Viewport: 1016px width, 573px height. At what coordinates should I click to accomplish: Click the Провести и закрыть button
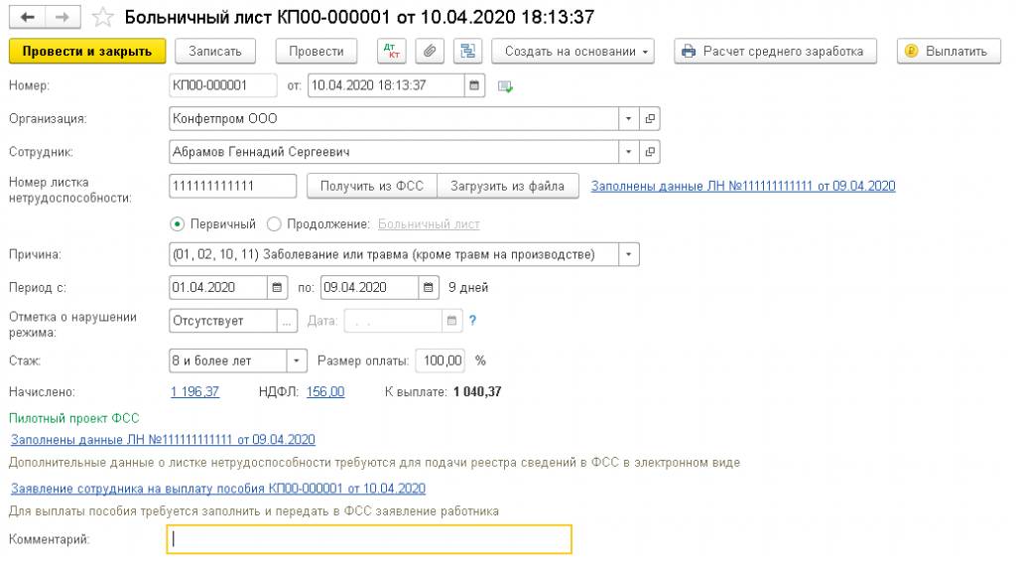point(87,52)
